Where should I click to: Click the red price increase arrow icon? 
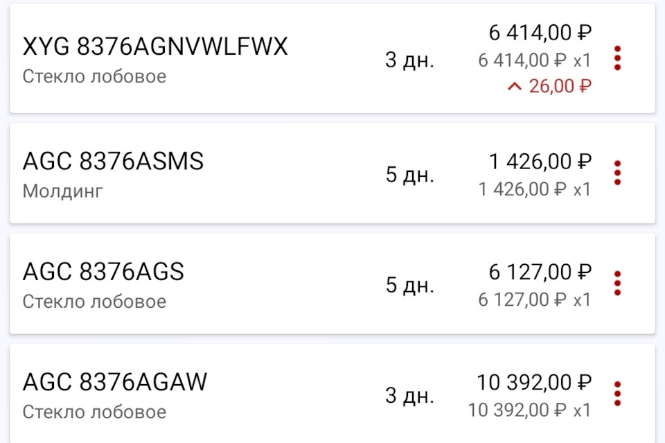[x=513, y=87]
